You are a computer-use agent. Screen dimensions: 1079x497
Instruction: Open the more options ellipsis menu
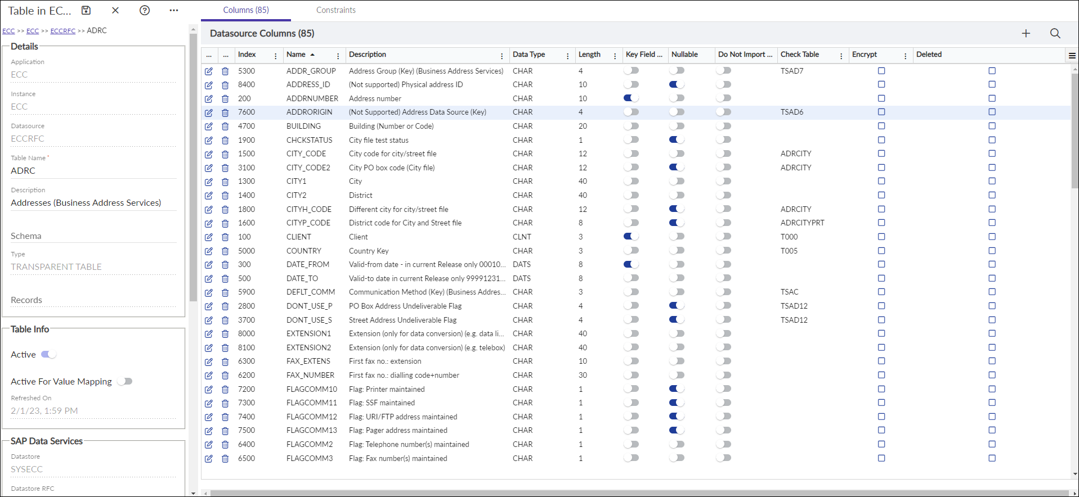[174, 10]
